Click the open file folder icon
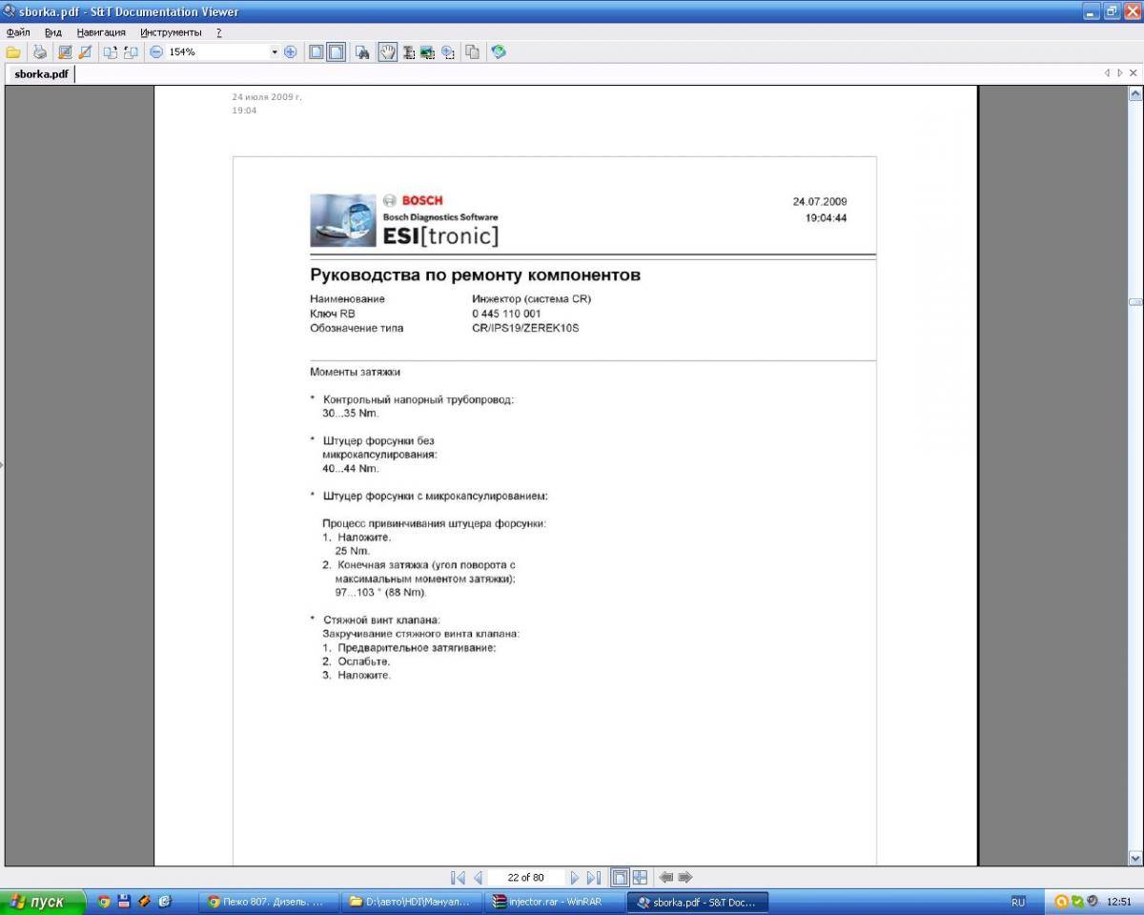The image size is (1144, 915). (13, 52)
